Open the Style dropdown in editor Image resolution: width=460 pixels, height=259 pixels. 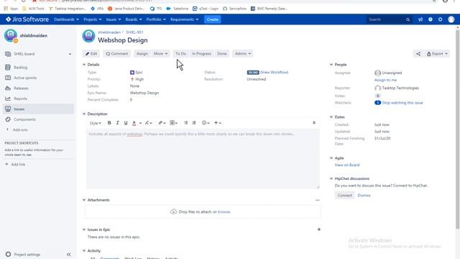pos(96,123)
